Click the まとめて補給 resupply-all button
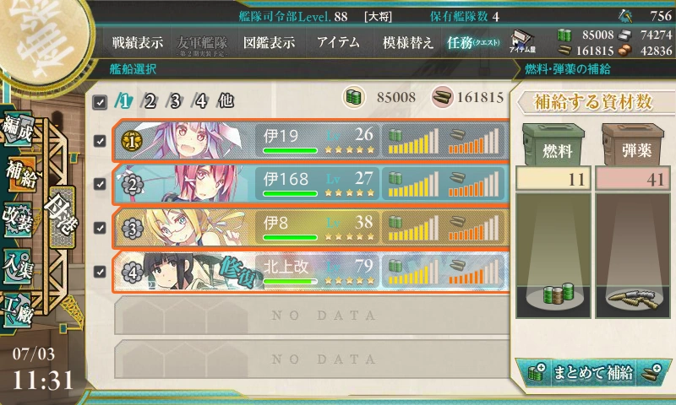 (x=593, y=372)
